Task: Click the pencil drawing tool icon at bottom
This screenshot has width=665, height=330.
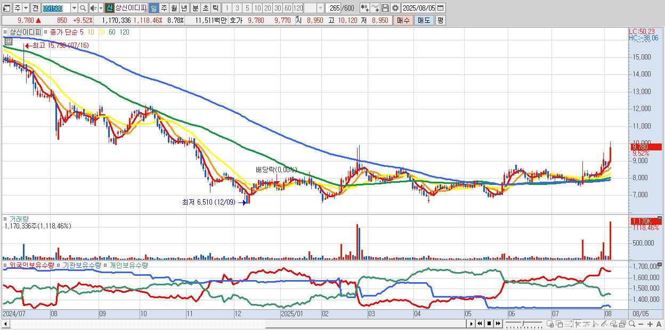Action: click(x=604, y=324)
